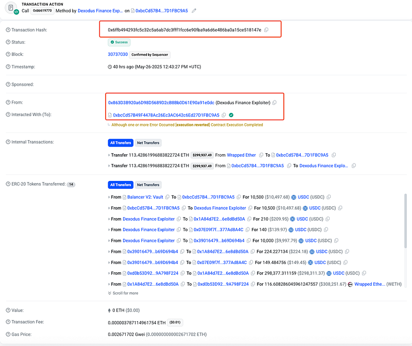This screenshot has height=346, width=412.
Task: Expand the first internal Transfer from Wrapped Ether
Action: pos(109,155)
